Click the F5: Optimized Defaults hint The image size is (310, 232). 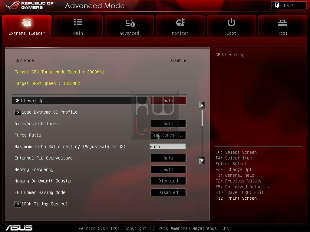pyautogui.click(x=242, y=187)
